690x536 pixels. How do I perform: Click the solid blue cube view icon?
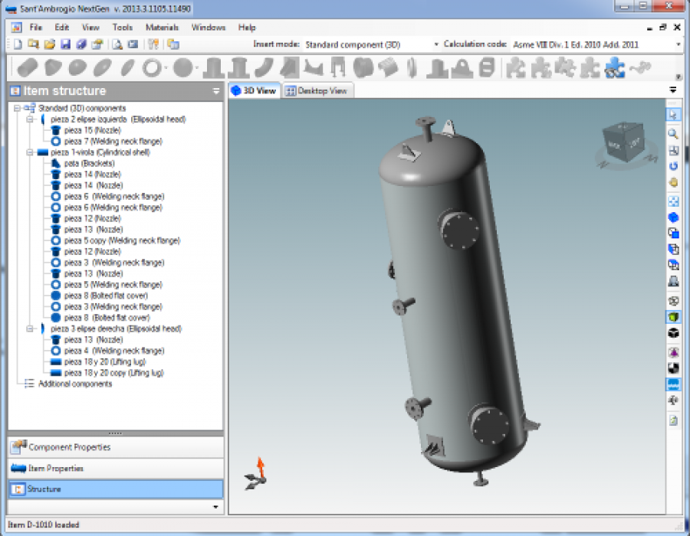point(673,217)
